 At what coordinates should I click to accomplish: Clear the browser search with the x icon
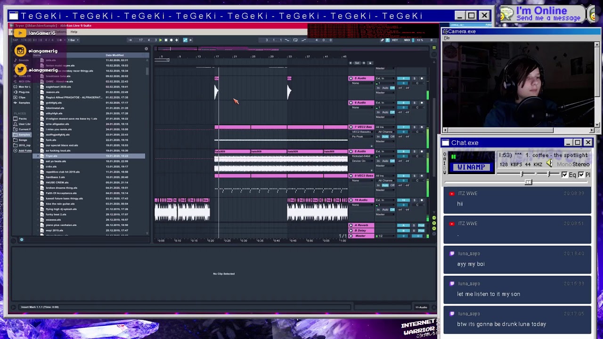pos(147,48)
